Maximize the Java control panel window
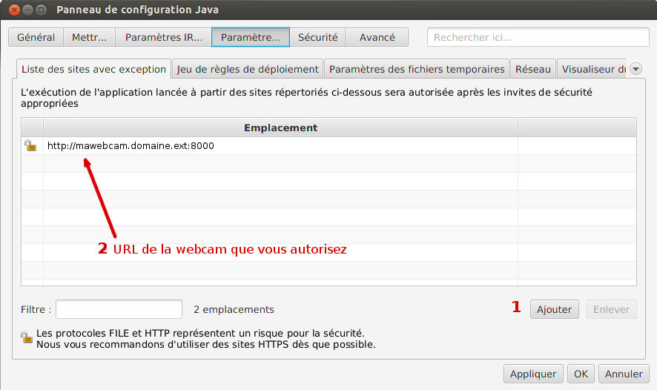This screenshot has height=390, width=657. click(41, 10)
